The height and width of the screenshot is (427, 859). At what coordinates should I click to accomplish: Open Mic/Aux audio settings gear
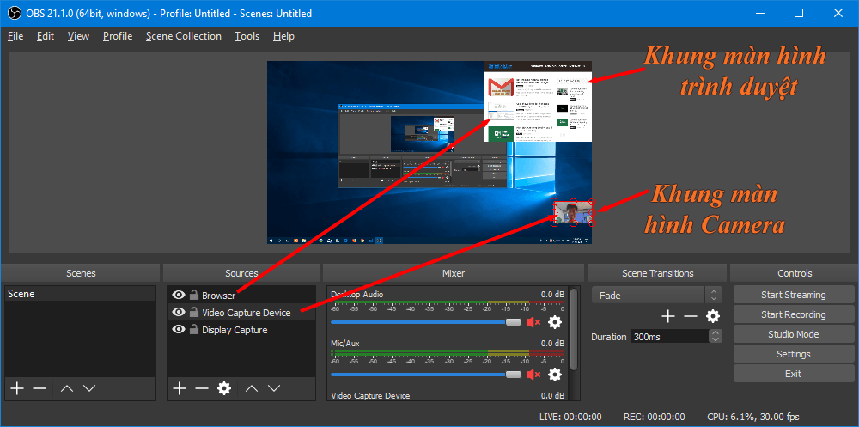click(555, 375)
